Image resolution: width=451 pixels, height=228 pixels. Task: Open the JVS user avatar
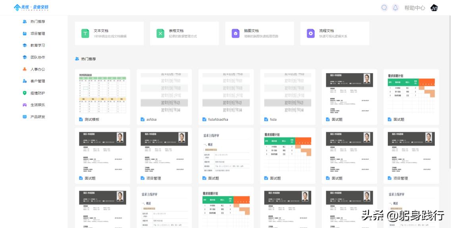pos(434,8)
